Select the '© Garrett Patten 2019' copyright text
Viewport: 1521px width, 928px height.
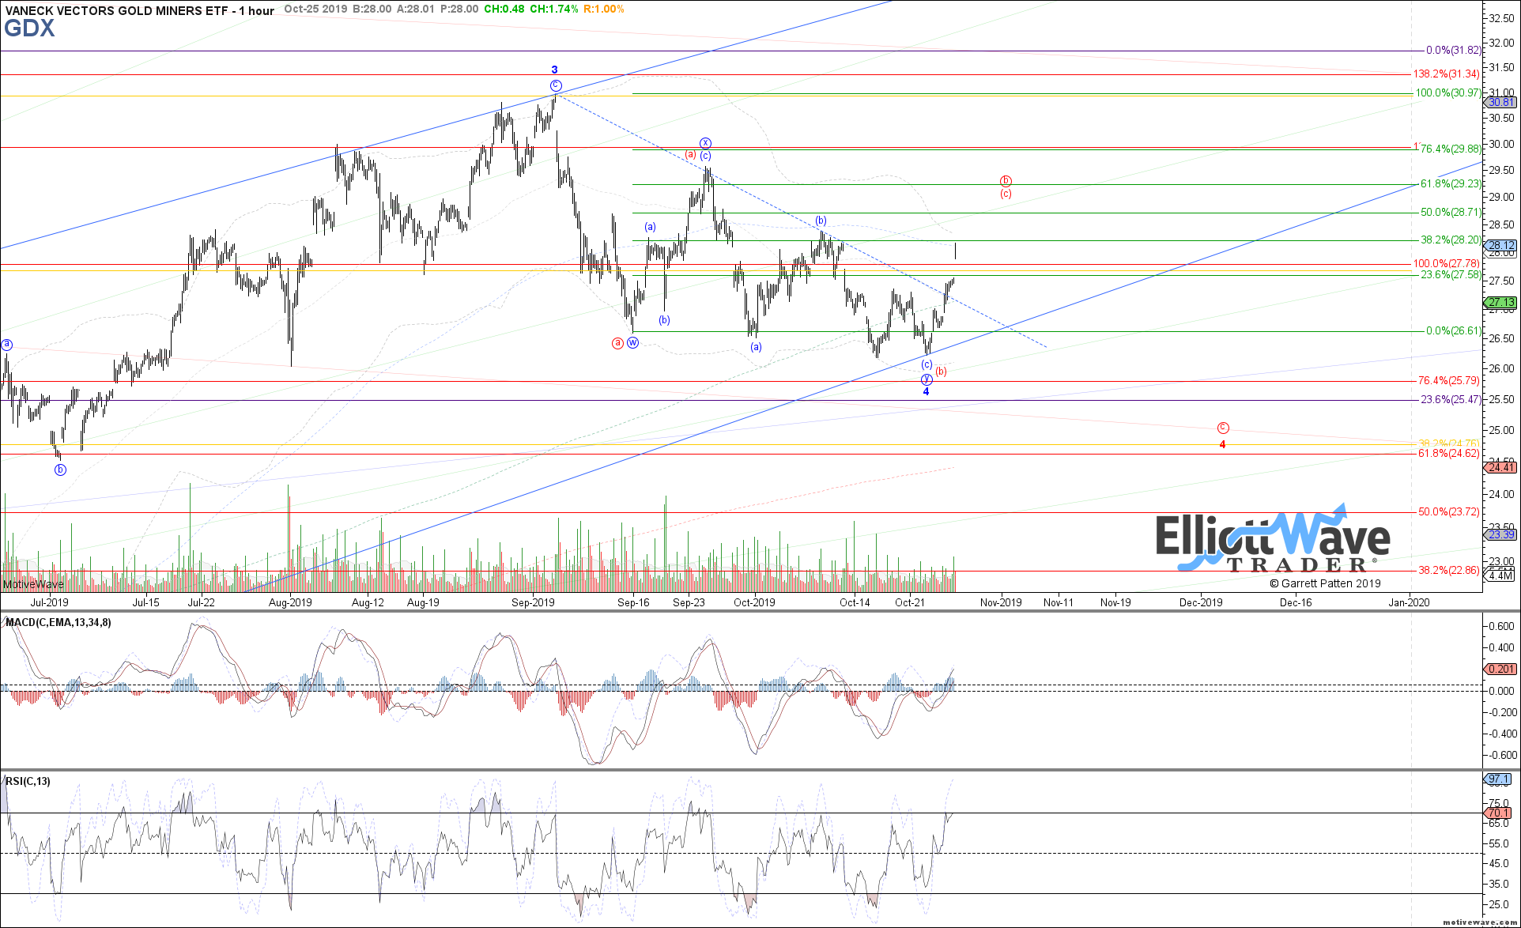(x=1326, y=583)
